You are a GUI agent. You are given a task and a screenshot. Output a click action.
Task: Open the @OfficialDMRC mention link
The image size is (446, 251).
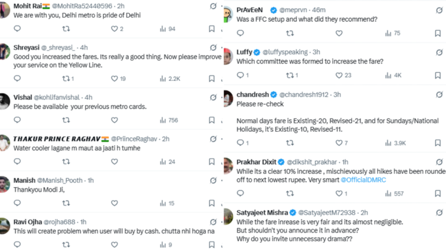point(363,180)
